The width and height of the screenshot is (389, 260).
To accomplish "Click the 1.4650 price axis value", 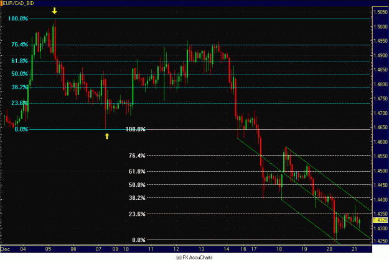I will pyautogui.click(x=380, y=127).
